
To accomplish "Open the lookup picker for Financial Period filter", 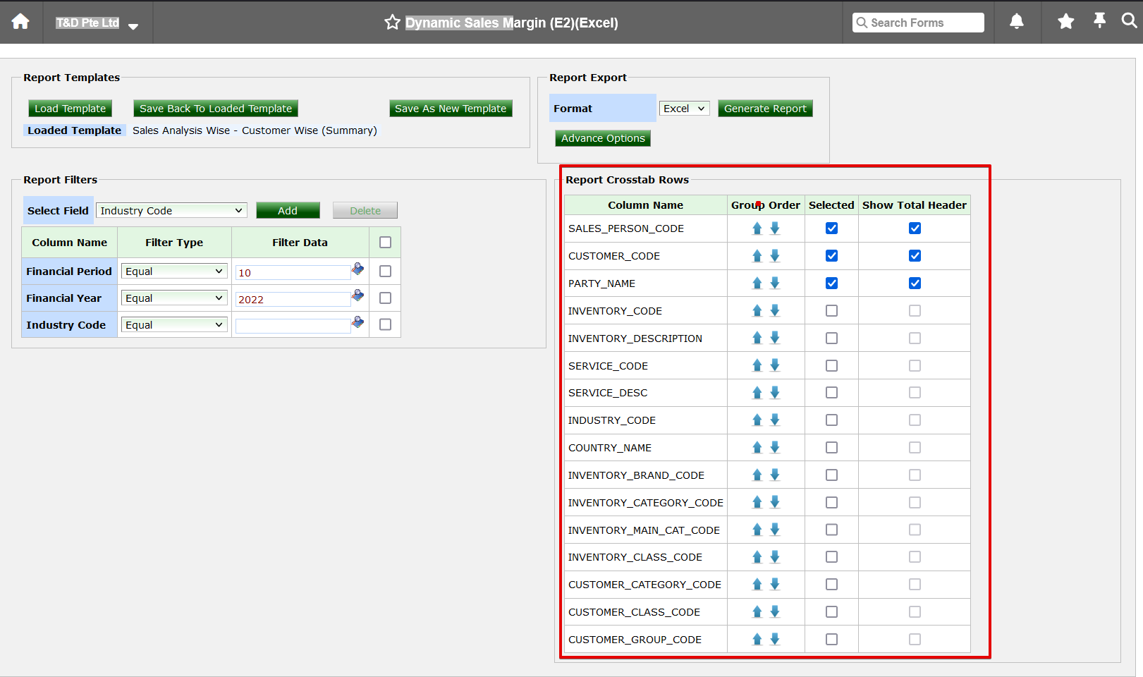I will pyautogui.click(x=357, y=269).
